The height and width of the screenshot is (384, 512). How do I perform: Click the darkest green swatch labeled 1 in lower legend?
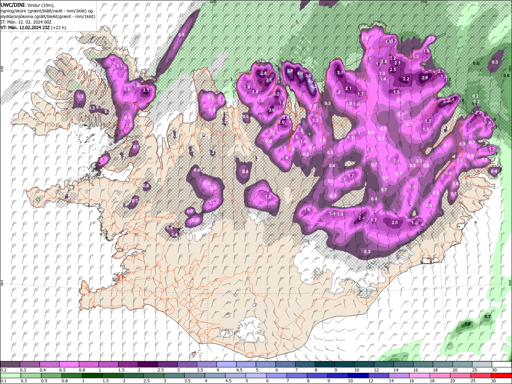[x=92, y=376]
